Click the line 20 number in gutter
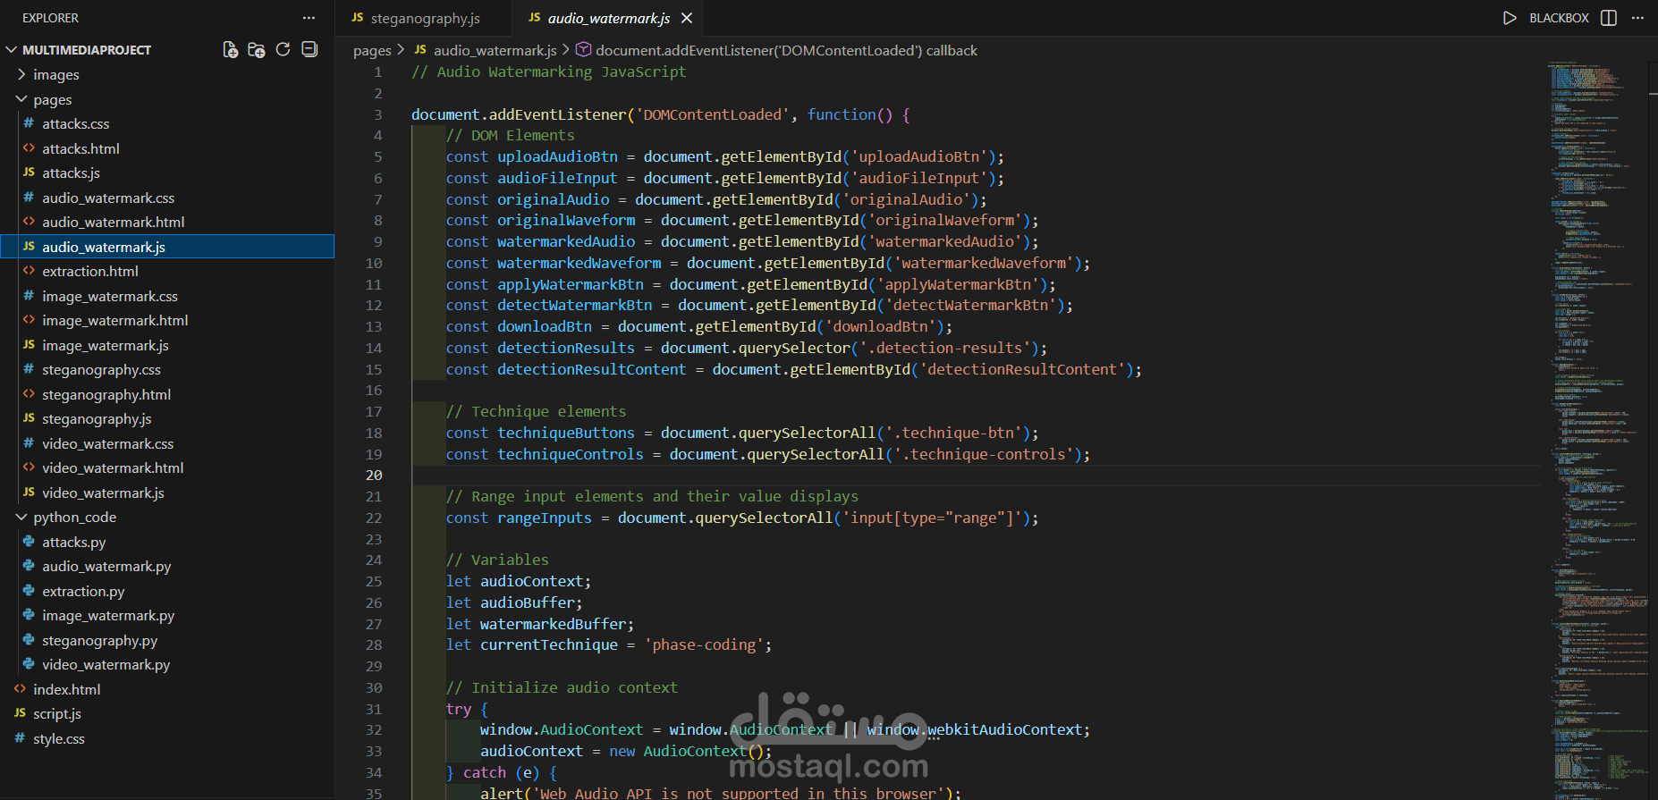Screen dimensions: 1658x800 click(374, 476)
